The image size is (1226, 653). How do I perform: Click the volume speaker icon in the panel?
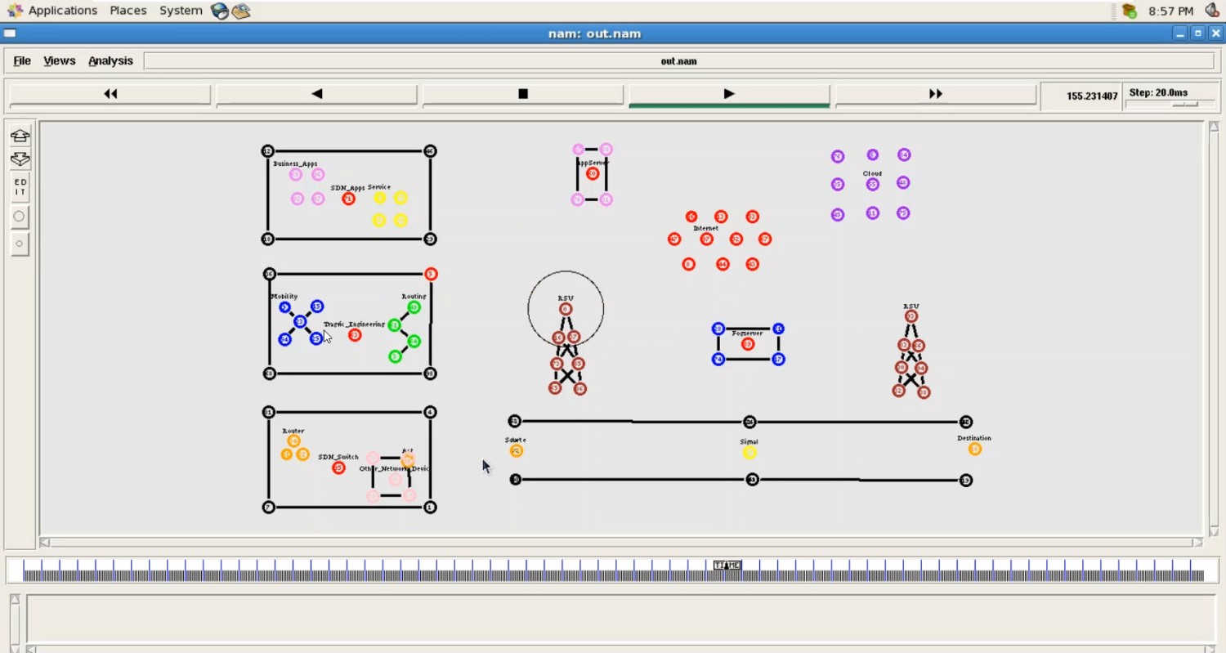point(1212,11)
